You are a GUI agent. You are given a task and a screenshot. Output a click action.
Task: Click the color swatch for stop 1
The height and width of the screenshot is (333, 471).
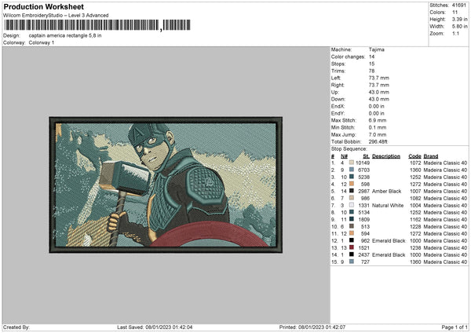tap(351, 163)
